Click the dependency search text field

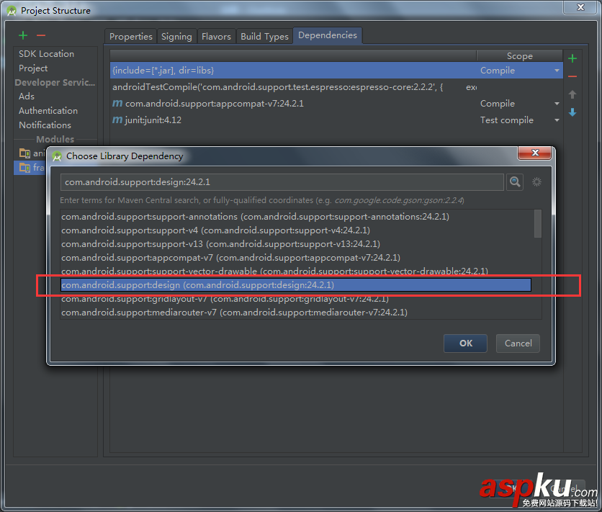coord(282,182)
